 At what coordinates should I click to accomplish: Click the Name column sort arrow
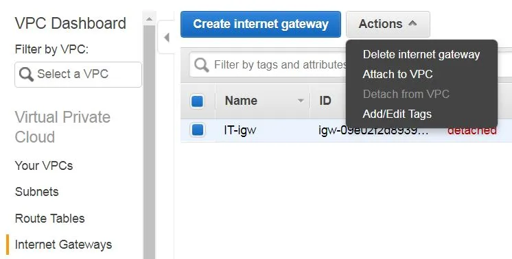pos(301,101)
